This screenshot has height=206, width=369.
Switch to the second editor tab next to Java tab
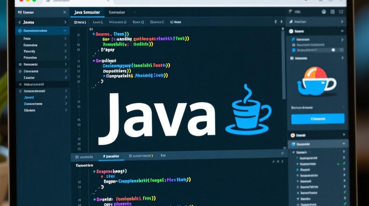point(117,12)
